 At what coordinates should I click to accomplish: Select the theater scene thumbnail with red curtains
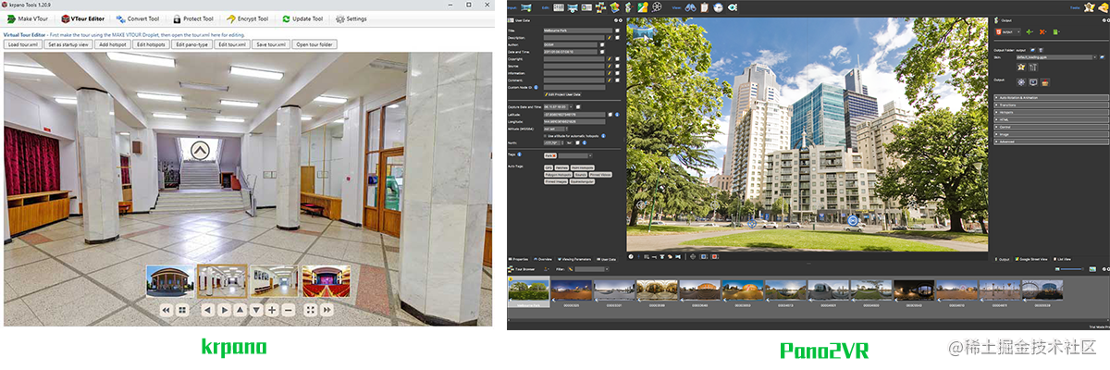coord(327,281)
